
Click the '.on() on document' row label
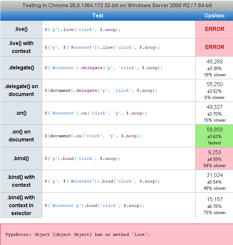[21, 135]
